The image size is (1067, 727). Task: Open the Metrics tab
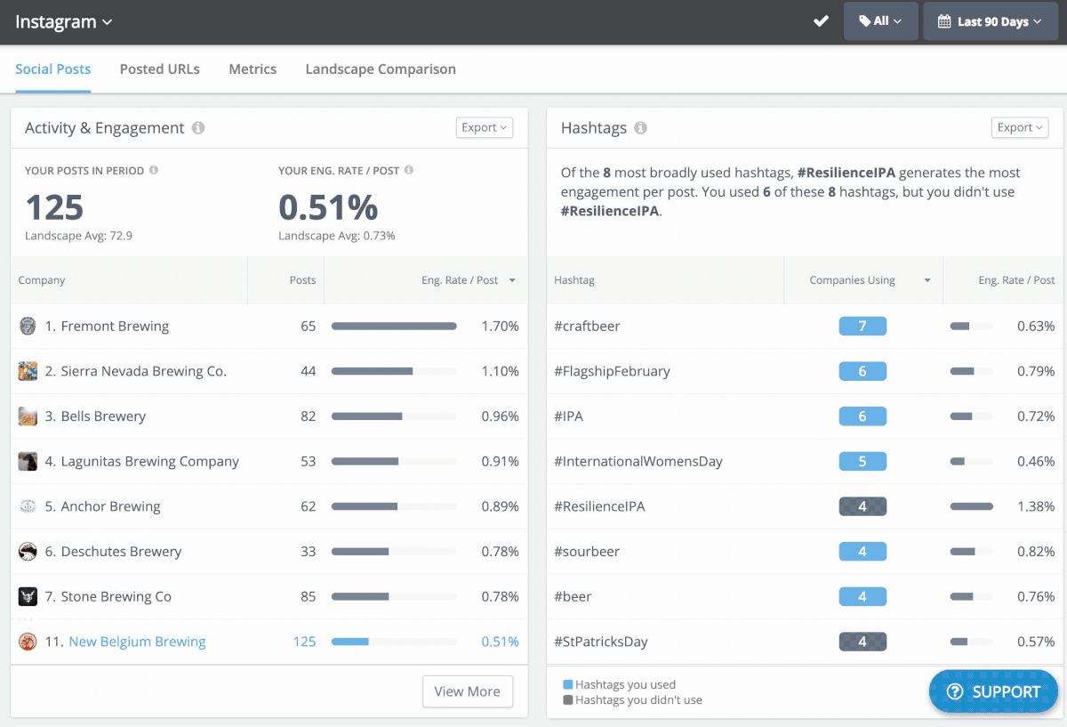tap(253, 69)
